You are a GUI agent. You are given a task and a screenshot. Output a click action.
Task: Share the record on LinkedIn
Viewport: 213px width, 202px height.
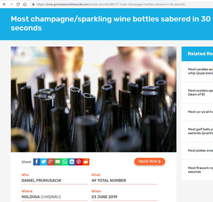pyautogui.click(x=72, y=162)
